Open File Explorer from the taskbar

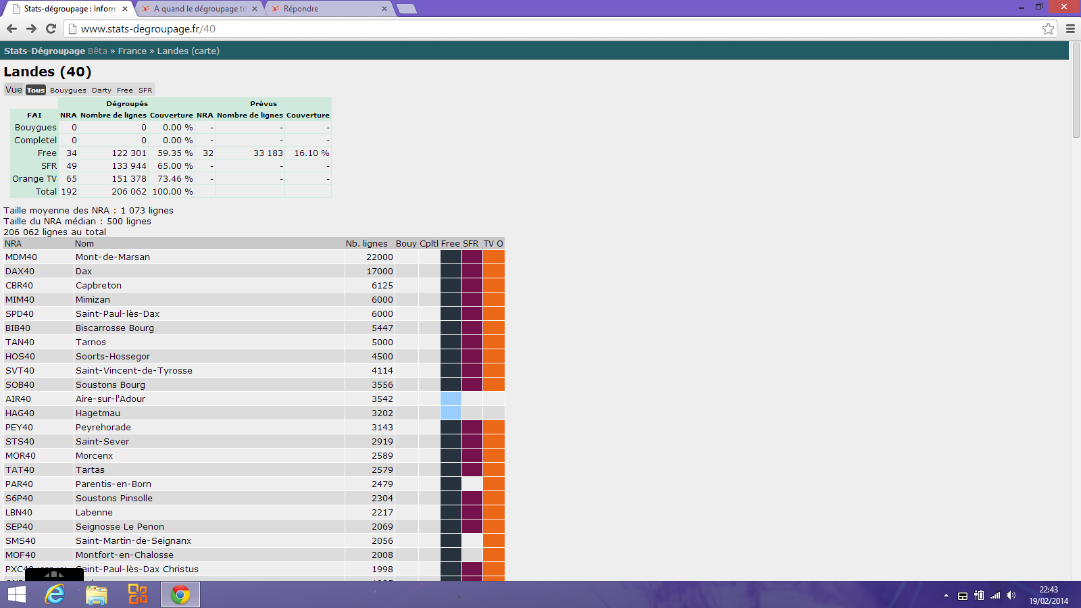(x=97, y=594)
